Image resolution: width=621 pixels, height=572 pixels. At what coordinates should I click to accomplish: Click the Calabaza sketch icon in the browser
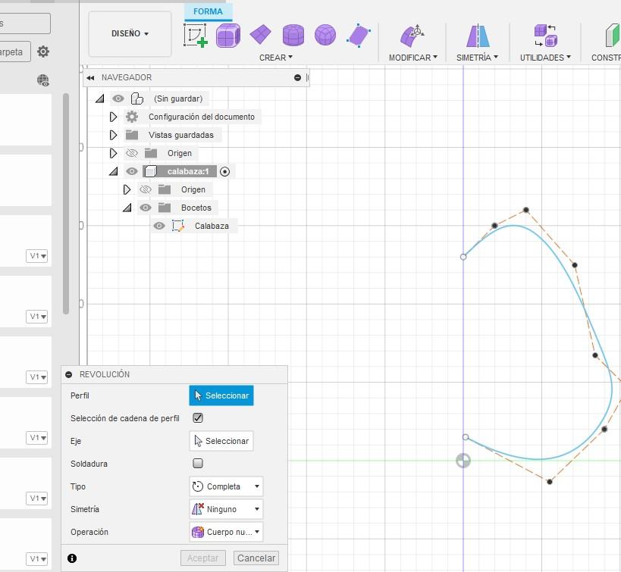tap(178, 226)
